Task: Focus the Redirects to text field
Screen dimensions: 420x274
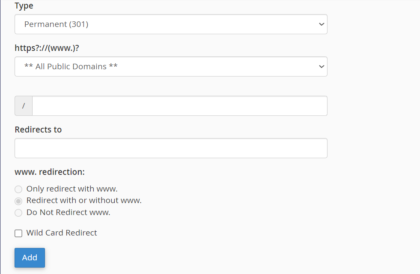Action: 171,148
